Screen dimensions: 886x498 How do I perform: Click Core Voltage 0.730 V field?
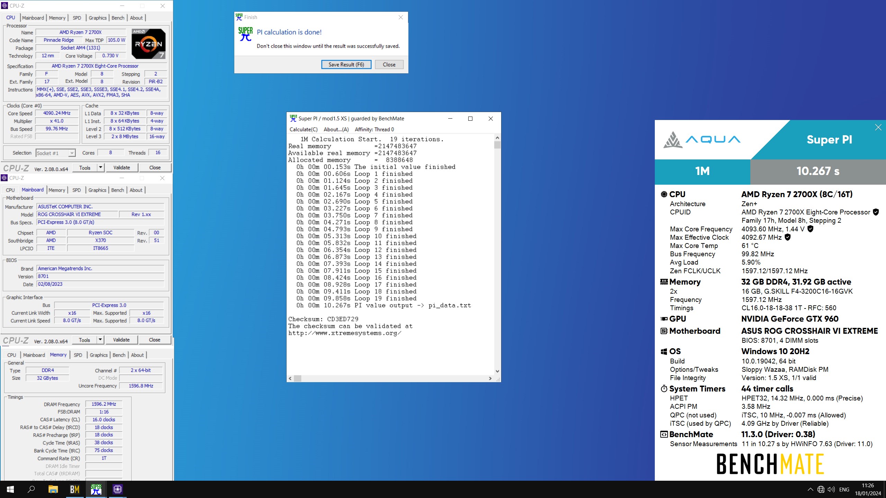110,56
